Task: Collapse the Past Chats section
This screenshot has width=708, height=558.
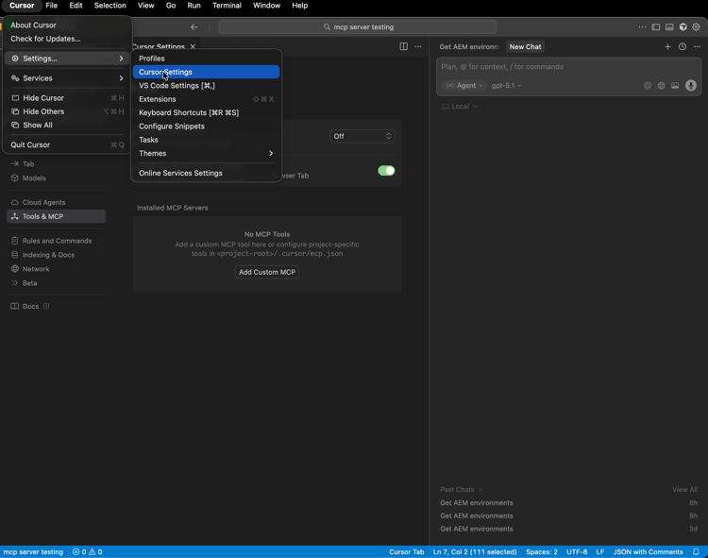Action: tap(461, 489)
